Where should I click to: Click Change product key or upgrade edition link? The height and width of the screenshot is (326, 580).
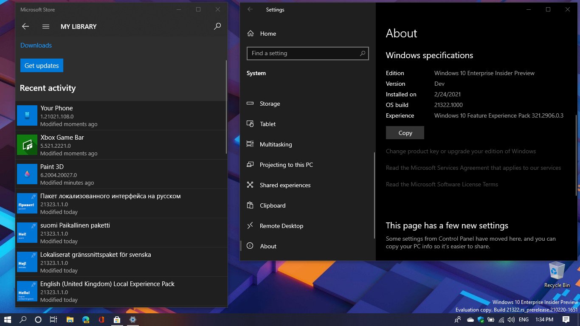(x=461, y=151)
